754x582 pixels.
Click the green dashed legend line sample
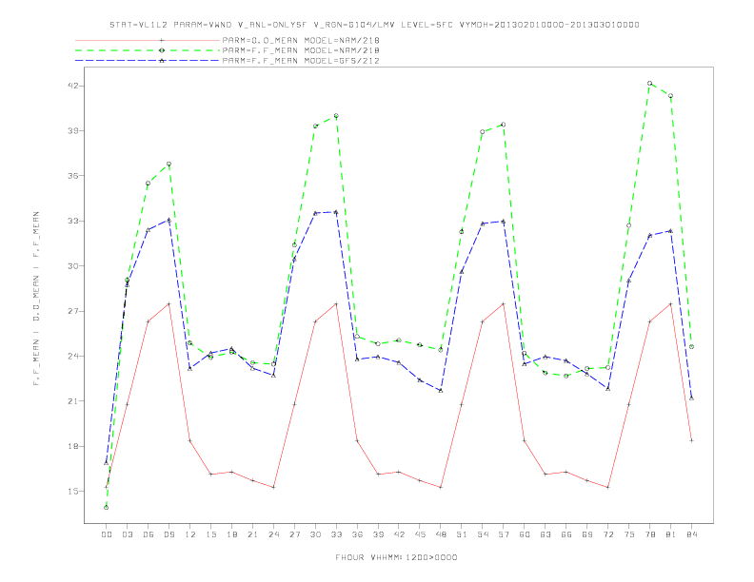pos(148,50)
